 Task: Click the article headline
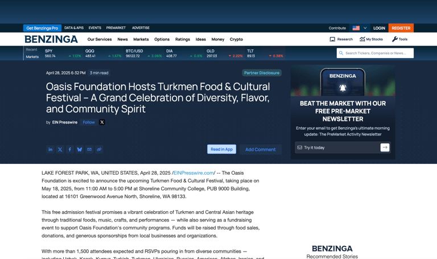pos(158,98)
